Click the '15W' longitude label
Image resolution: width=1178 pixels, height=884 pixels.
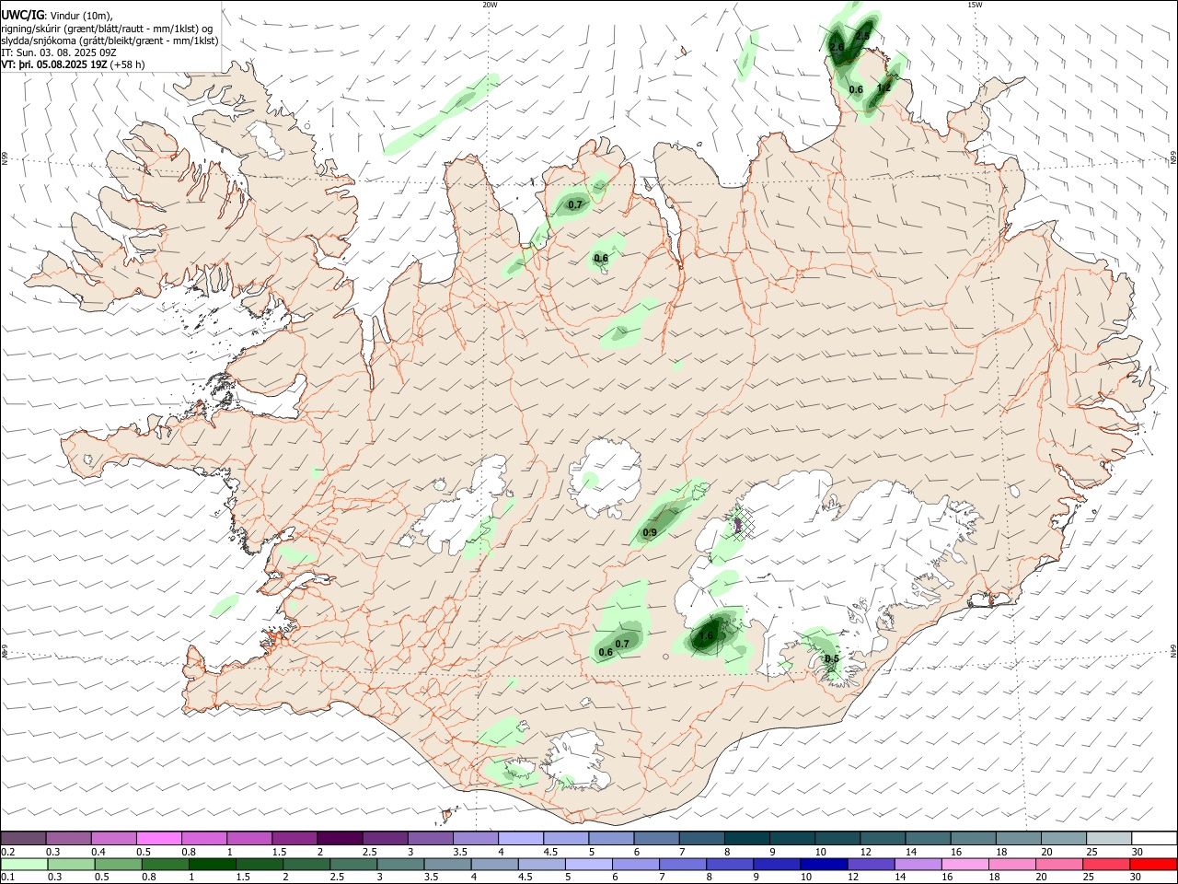click(x=974, y=5)
